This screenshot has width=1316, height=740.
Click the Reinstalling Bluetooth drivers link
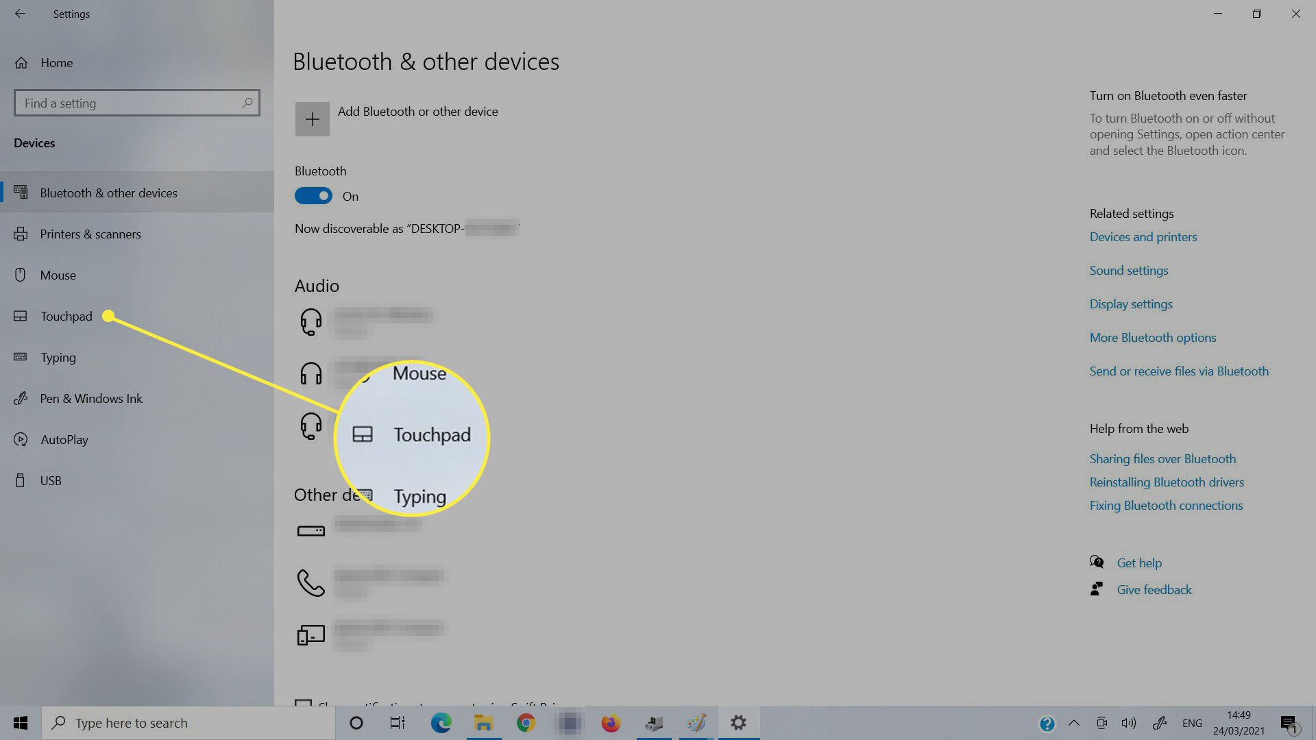click(x=1167, y=482)
